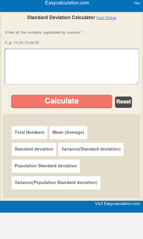Screen dimensions: 143x239
Task: Click the example text 13,23,12,44,55
Action: (x=26, y=43)
